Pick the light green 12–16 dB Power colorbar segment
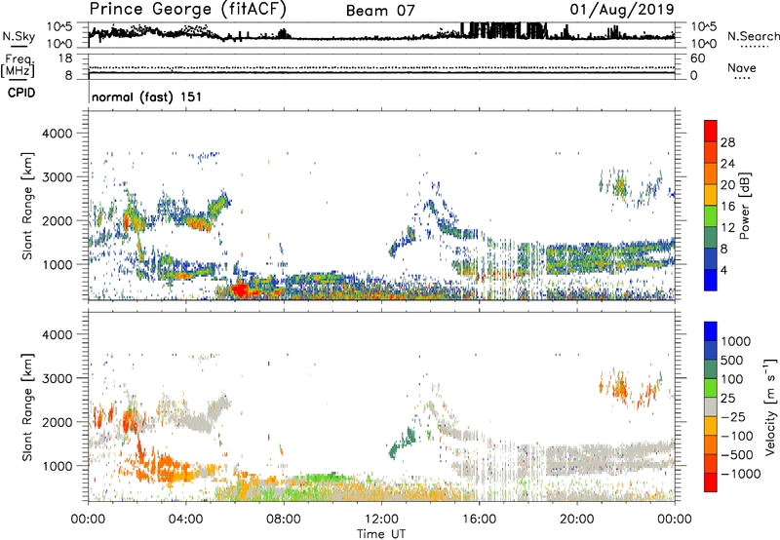780x540 pixels. pyautogui.click(x=711, y=215)
